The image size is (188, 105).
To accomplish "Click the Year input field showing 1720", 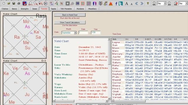I will [x=95, y=32].
